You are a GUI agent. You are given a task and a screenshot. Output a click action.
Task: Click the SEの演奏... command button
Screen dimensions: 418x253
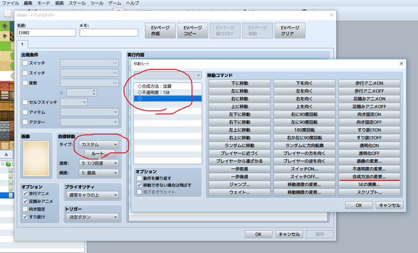point(369,185)
